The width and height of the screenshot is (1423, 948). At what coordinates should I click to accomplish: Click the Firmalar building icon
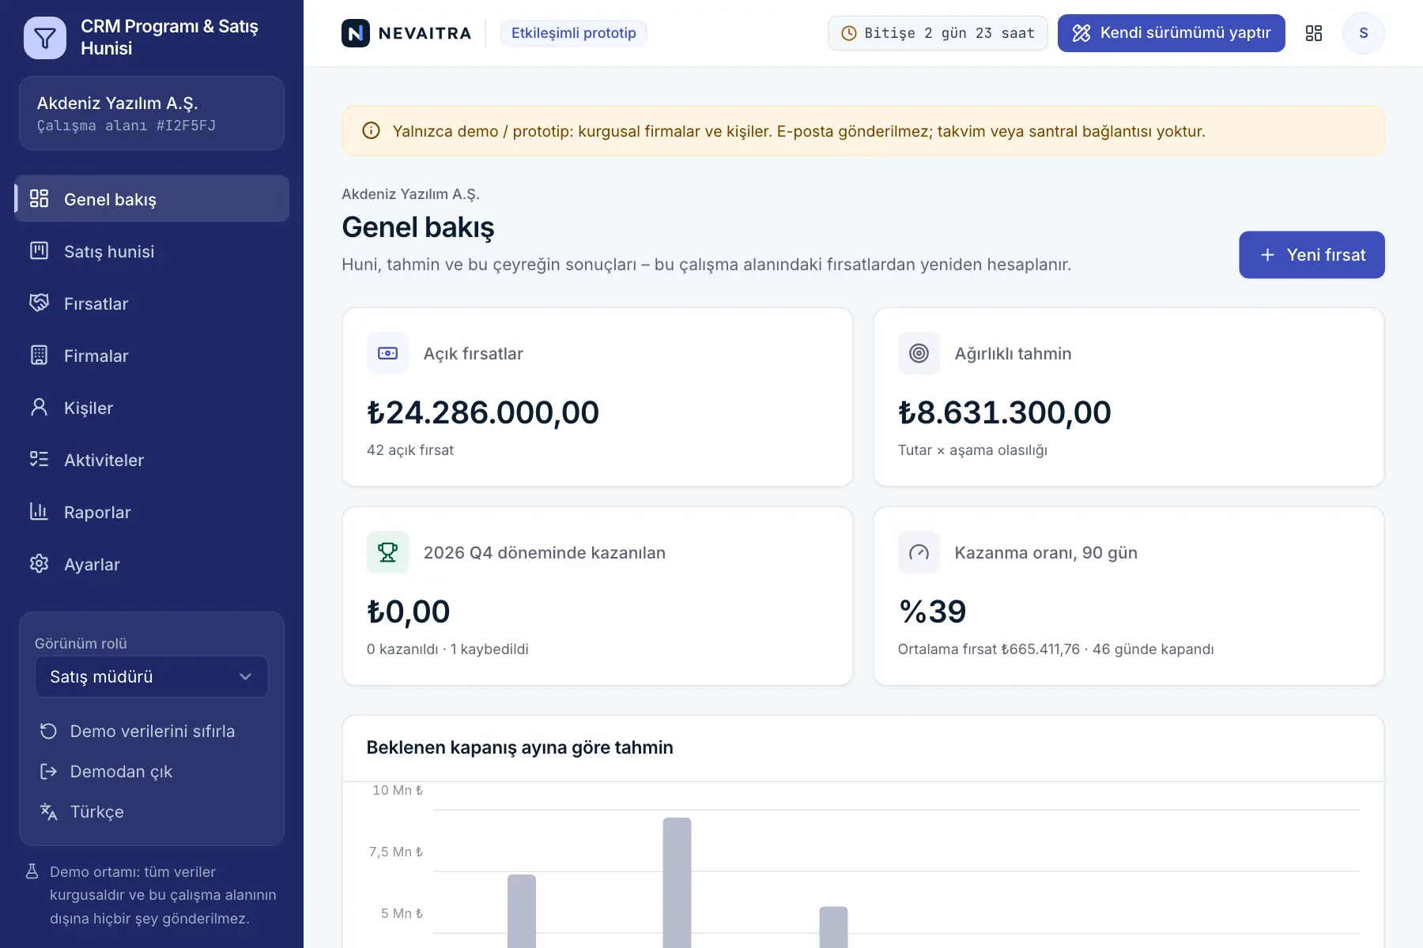pos(39,355)
